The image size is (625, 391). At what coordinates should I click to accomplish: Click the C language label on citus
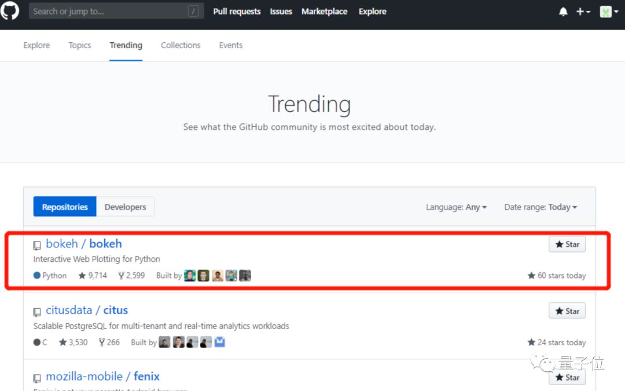click(41, 342)
